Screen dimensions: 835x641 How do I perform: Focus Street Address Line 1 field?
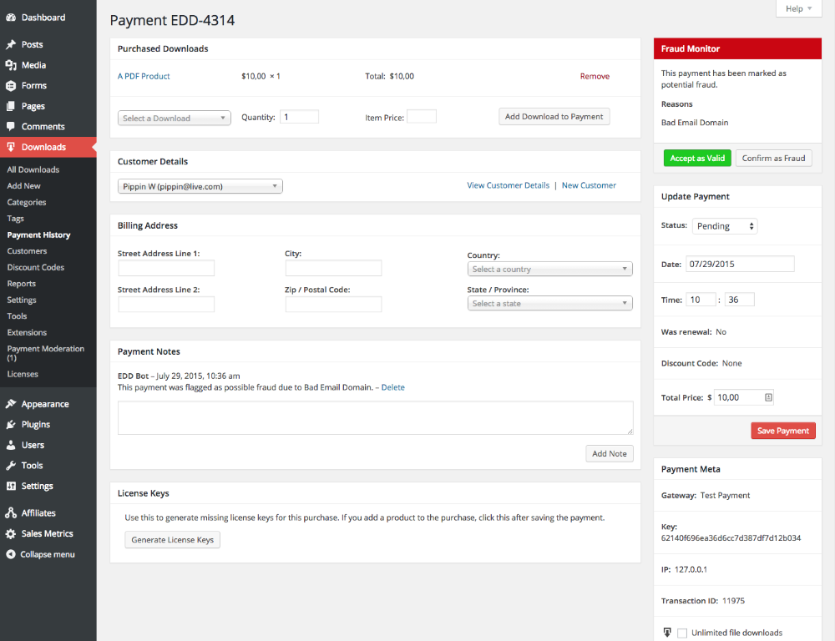pos(166,268)
